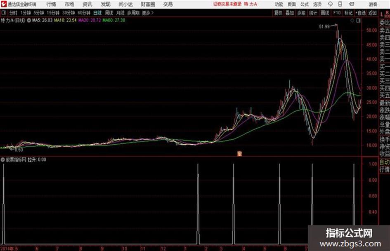Click the 行情 side tab
The image size is (390, 251).
[x=385, y=169]
